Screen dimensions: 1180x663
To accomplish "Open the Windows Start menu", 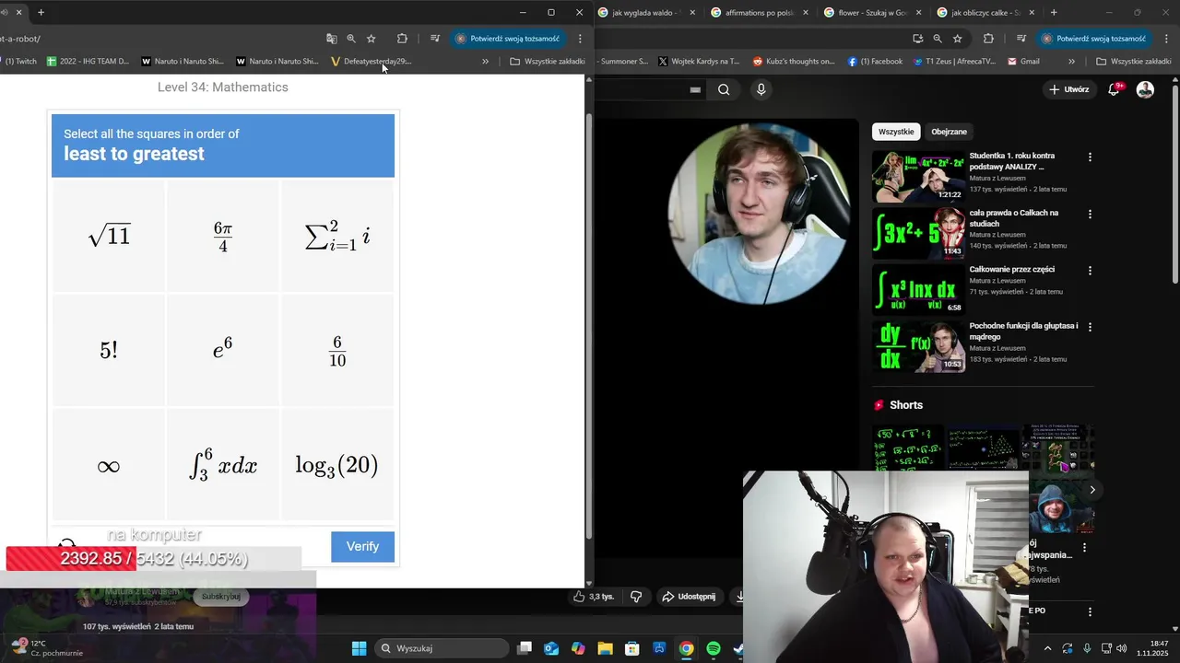I will pyautogui.click(x=359, y=648).
